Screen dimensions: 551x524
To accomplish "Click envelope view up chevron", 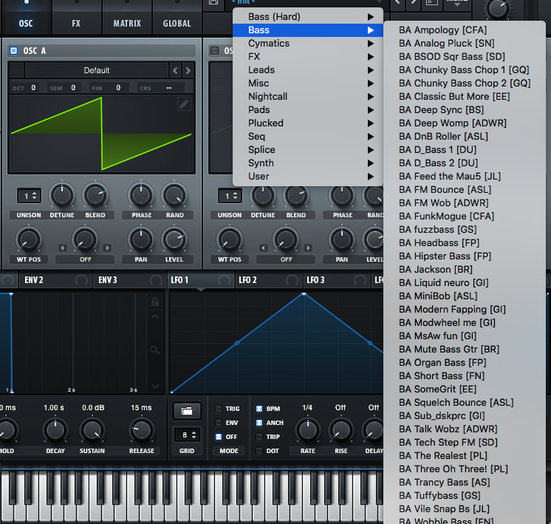I will 155,316.
